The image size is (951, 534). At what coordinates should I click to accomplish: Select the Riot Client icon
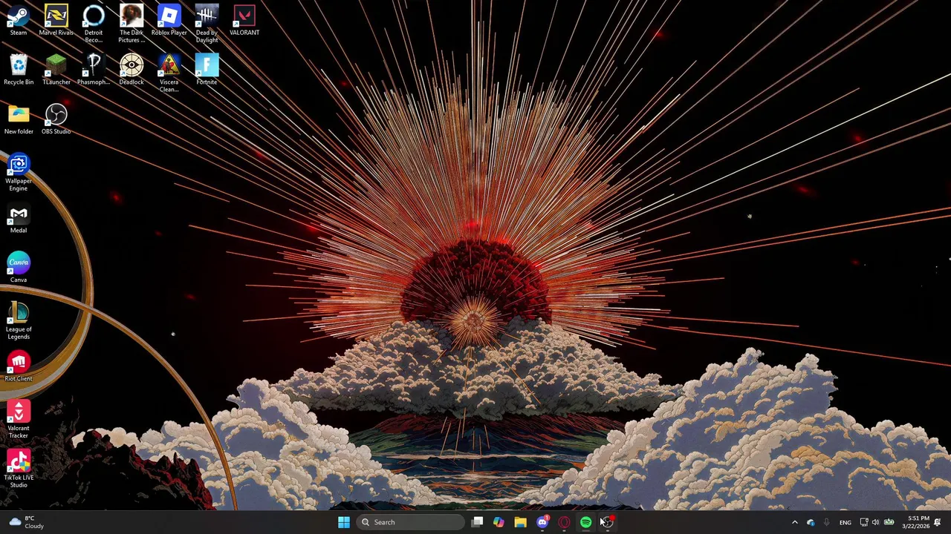(x=19, y=366)
